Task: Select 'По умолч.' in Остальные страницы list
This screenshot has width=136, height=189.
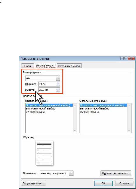Action: tap(103, 105)
